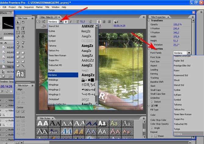Open the title toolbar font dropdown arrow
204x144 pixels.
tap(61, 22)
